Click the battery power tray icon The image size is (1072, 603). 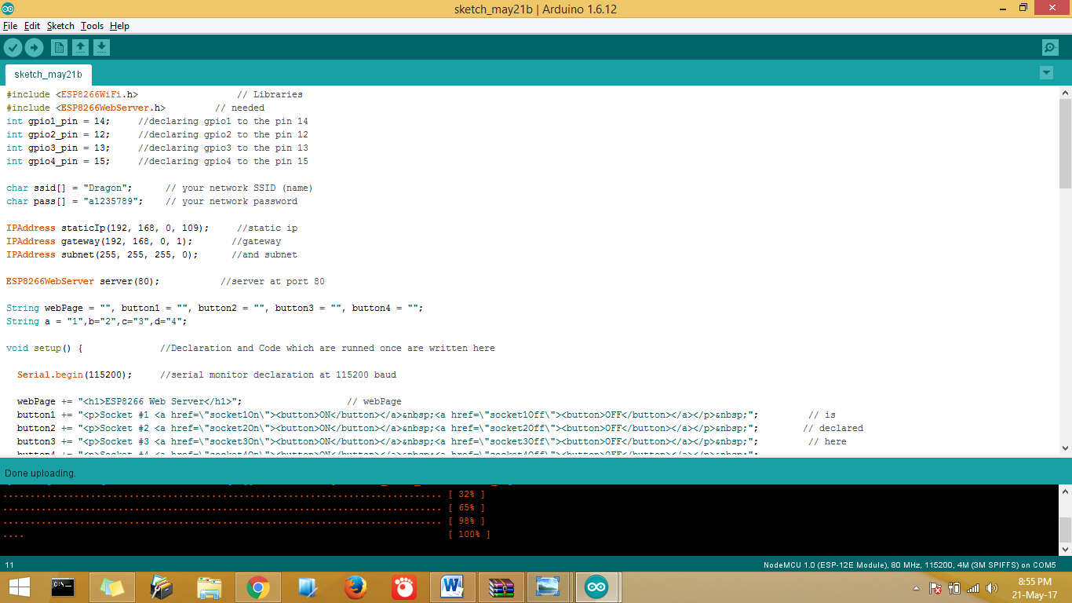tap(954, 587)
